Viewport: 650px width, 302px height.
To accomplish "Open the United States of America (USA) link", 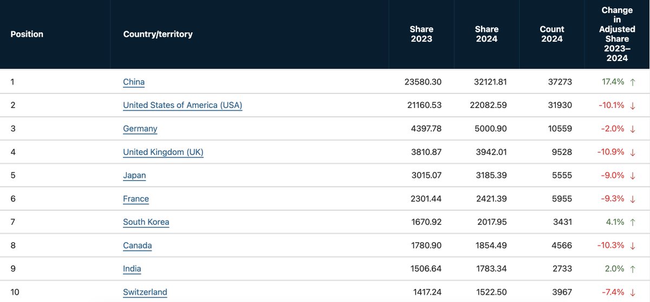I will (183, 105).
